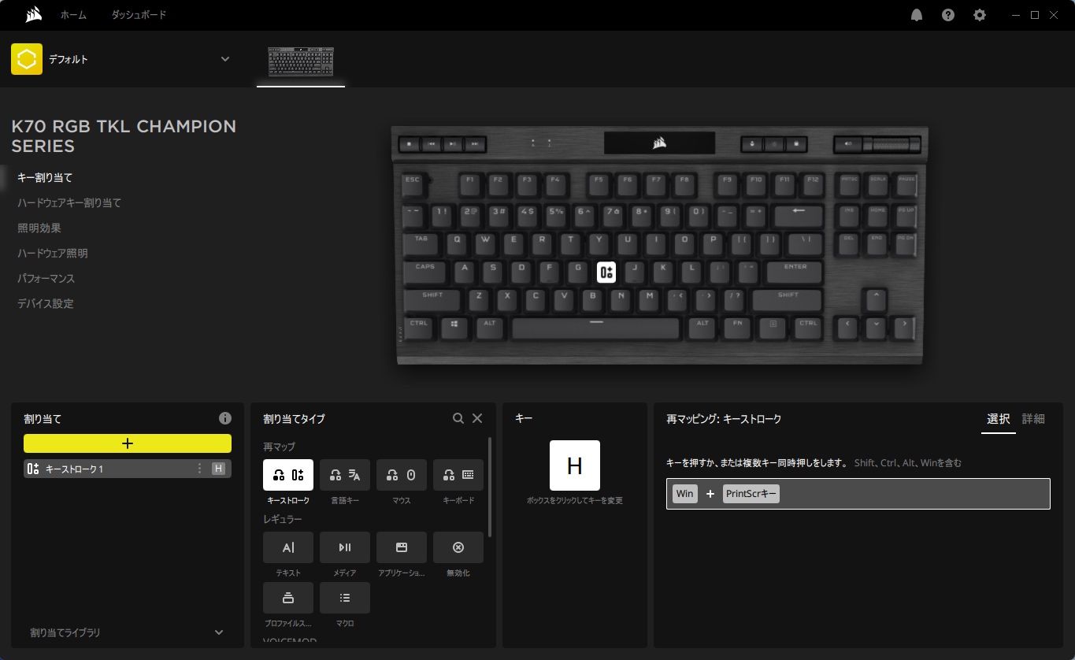Select the FN key on the keyboard

point(737,328)
